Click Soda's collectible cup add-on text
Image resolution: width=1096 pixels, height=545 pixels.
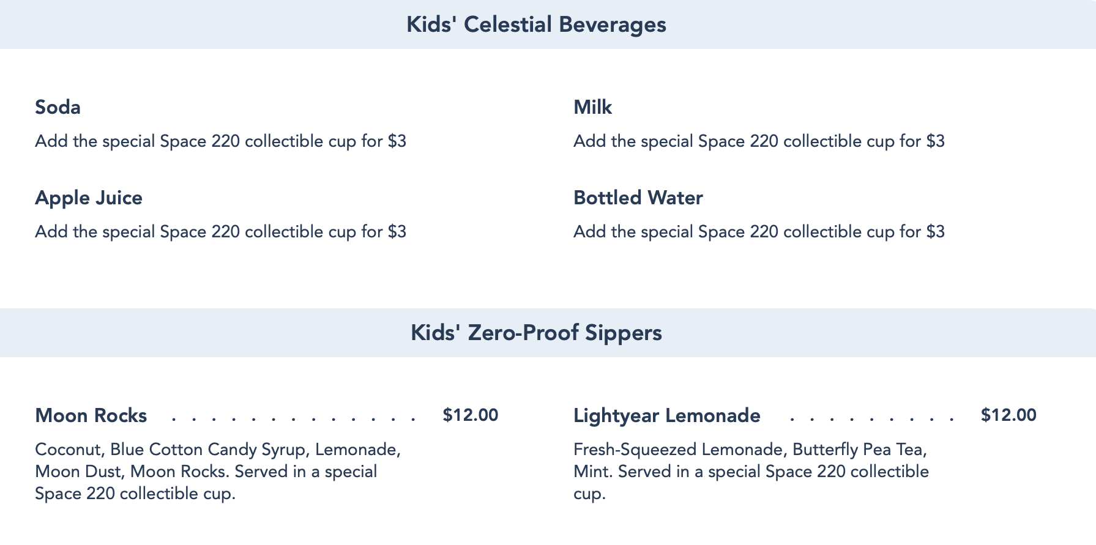(220, 142)
